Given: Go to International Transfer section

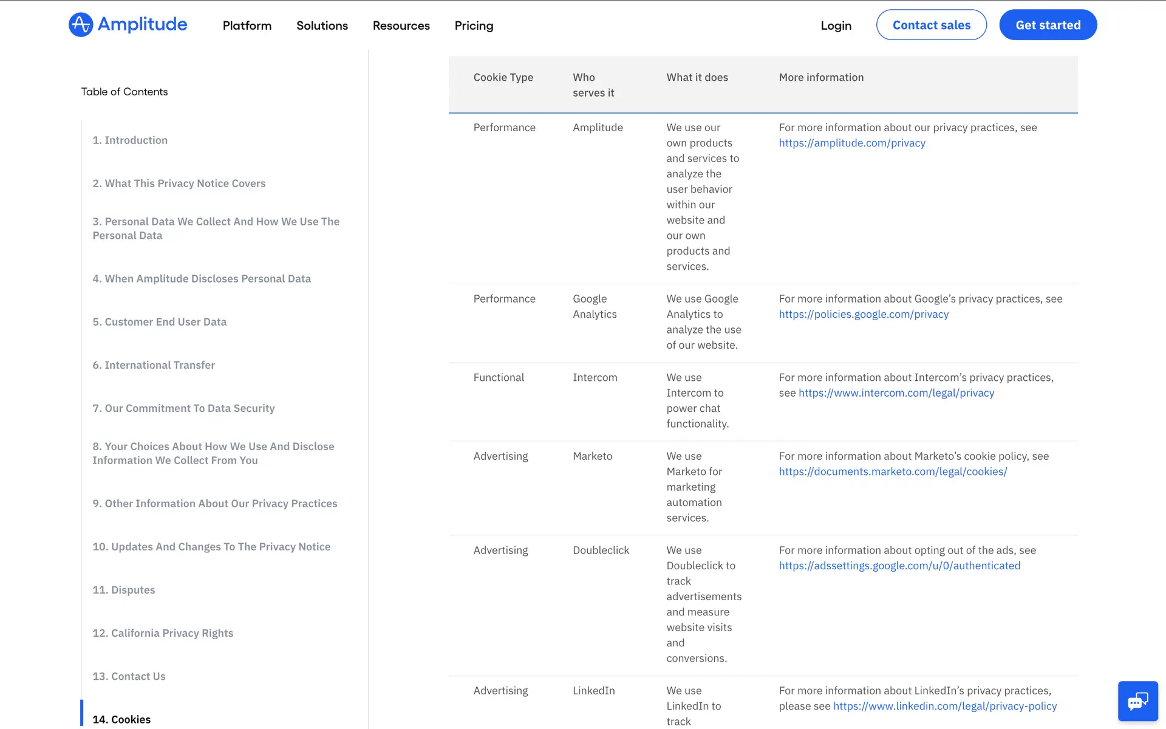Looking at the screenshot, I should tap(154, 365).
